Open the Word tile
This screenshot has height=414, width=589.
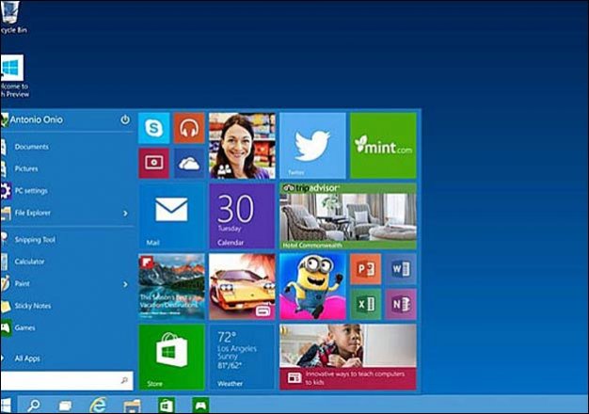399,269
